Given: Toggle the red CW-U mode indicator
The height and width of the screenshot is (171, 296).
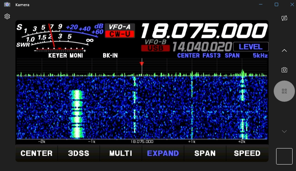Looking at the screenshot, I should [x=120, y=34].
